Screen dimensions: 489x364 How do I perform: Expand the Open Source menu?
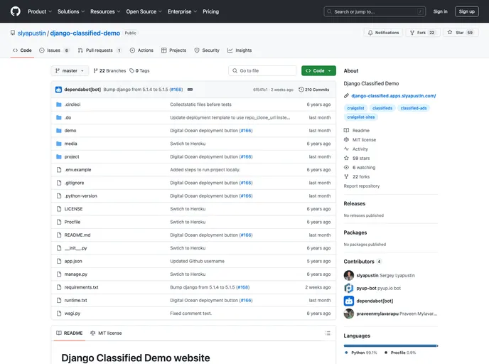pyautogui.click(x=144, y=11)
